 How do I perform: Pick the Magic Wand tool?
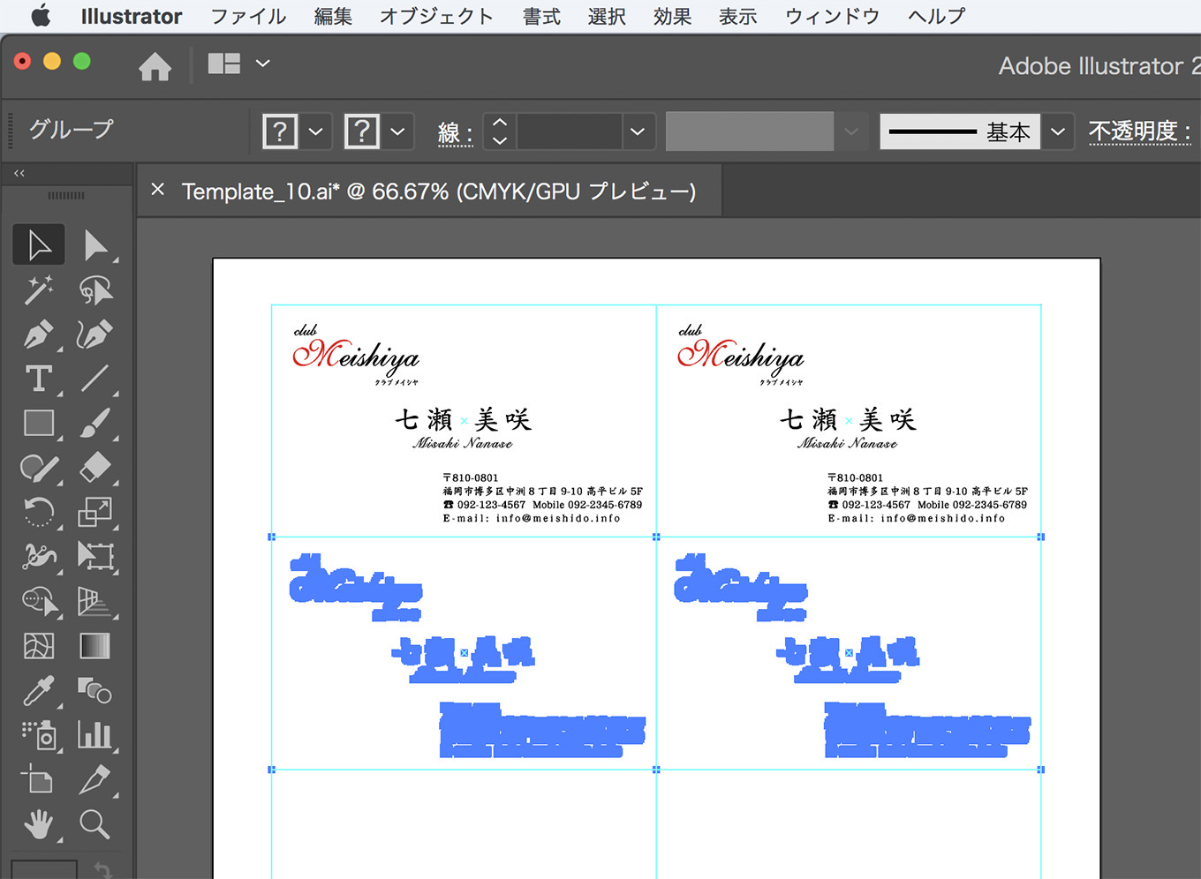(x=38, y=289)
